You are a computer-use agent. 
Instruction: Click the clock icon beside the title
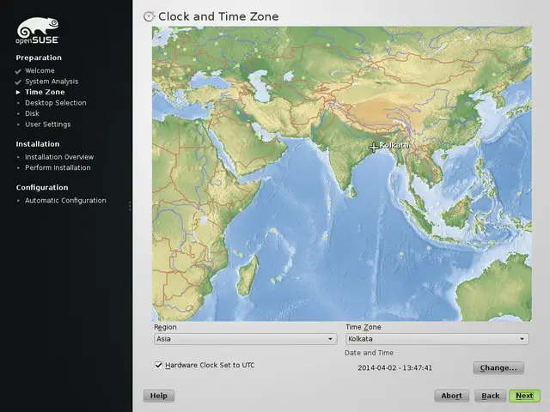(x=149, y=16)
